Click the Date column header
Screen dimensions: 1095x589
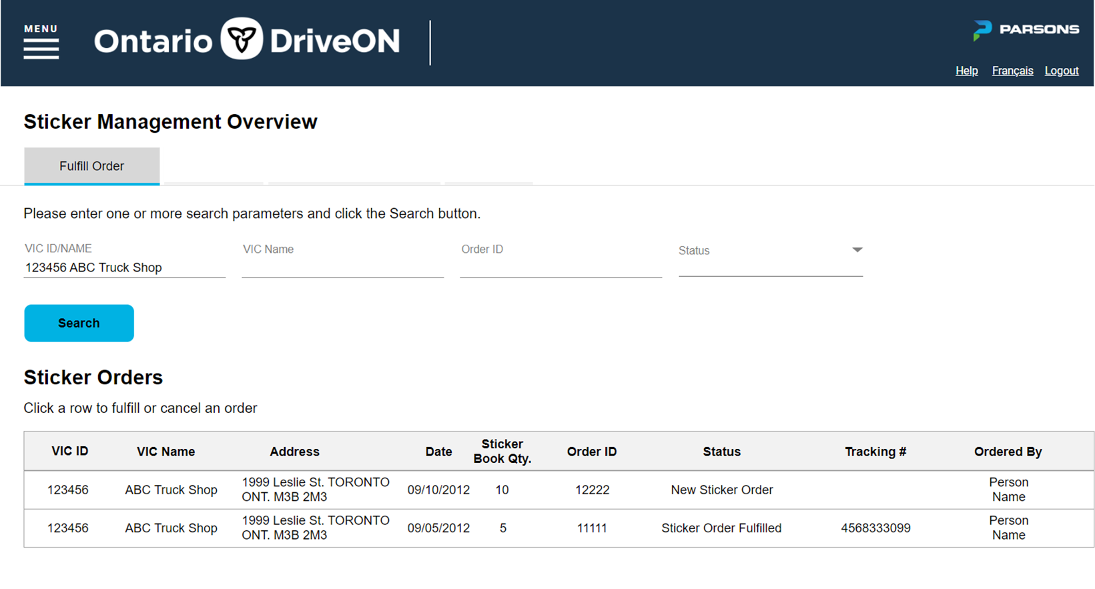438,452
